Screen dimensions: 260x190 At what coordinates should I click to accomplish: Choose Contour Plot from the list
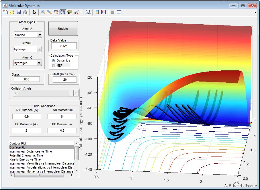point(18,143)
